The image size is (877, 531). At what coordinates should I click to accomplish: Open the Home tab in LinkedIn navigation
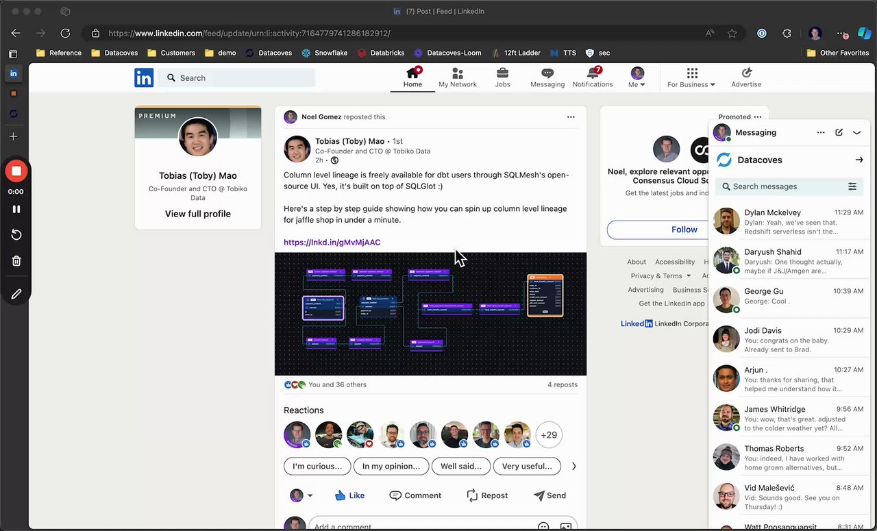coord(412,78)
